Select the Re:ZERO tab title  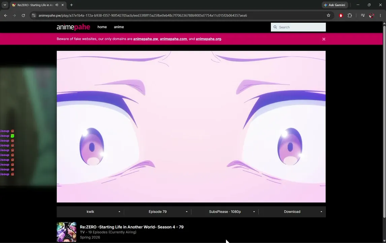click(35, 5)
